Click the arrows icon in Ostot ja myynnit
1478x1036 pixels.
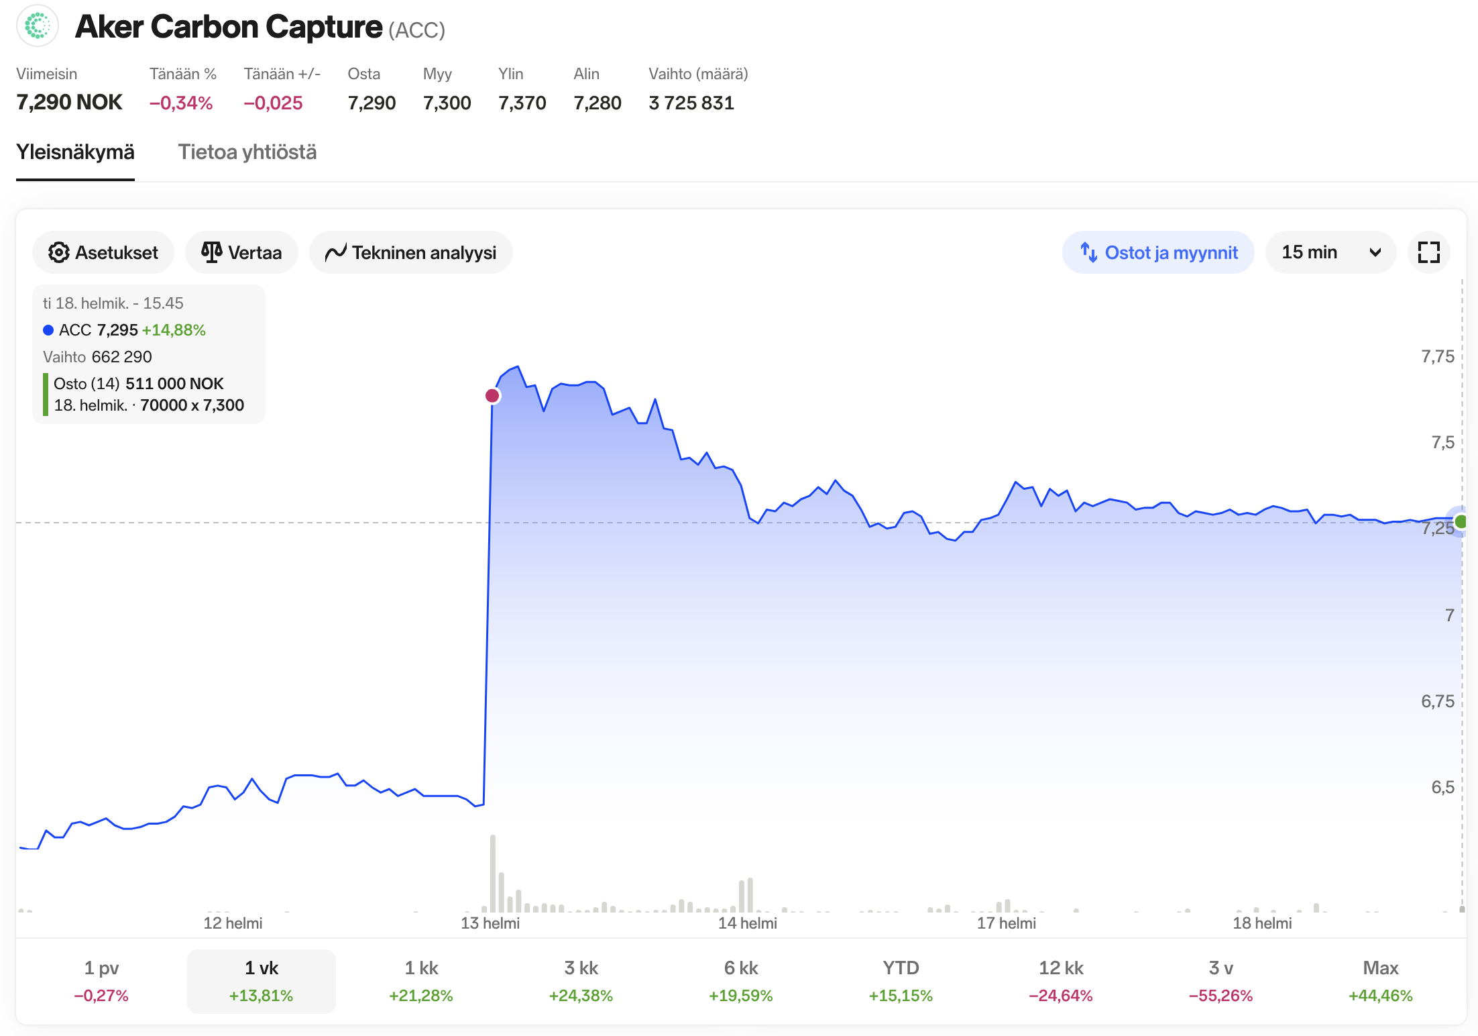[x=1088, y=252]
